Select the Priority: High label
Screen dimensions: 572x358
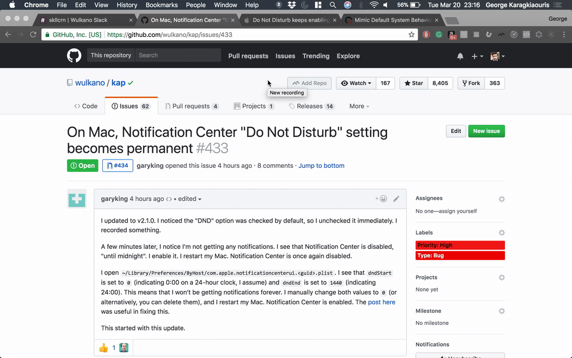[460, 245]
